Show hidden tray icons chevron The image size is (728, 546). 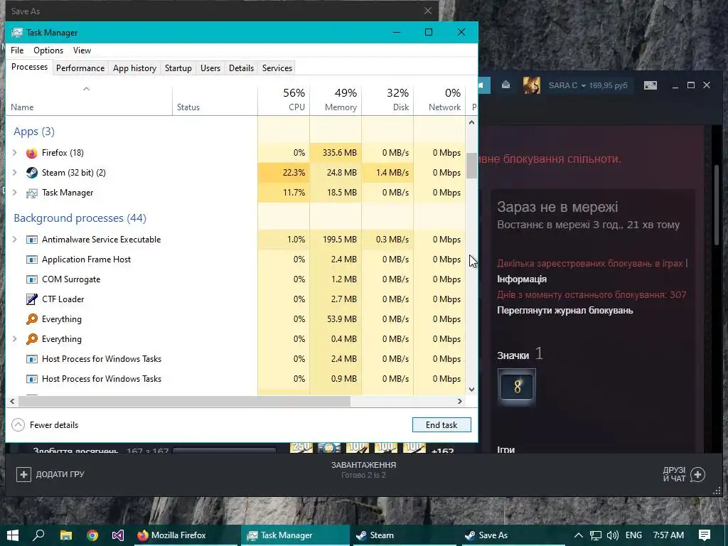[579, 535]
